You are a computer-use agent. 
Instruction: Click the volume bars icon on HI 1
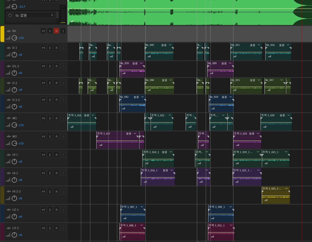(x=8, y=162)
